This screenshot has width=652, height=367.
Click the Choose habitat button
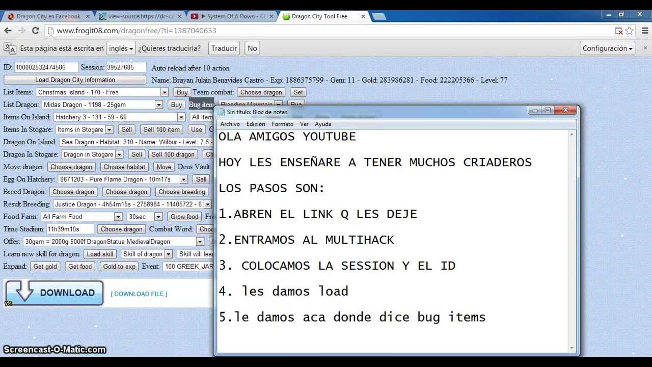click(124, 167)
